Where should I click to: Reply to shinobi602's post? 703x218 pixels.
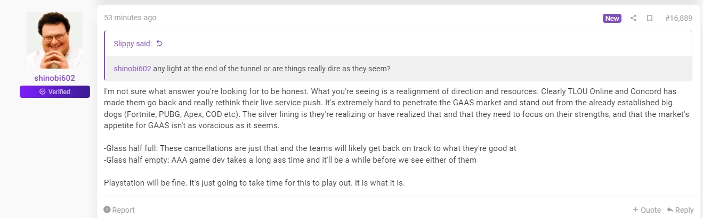pos(681,210)
